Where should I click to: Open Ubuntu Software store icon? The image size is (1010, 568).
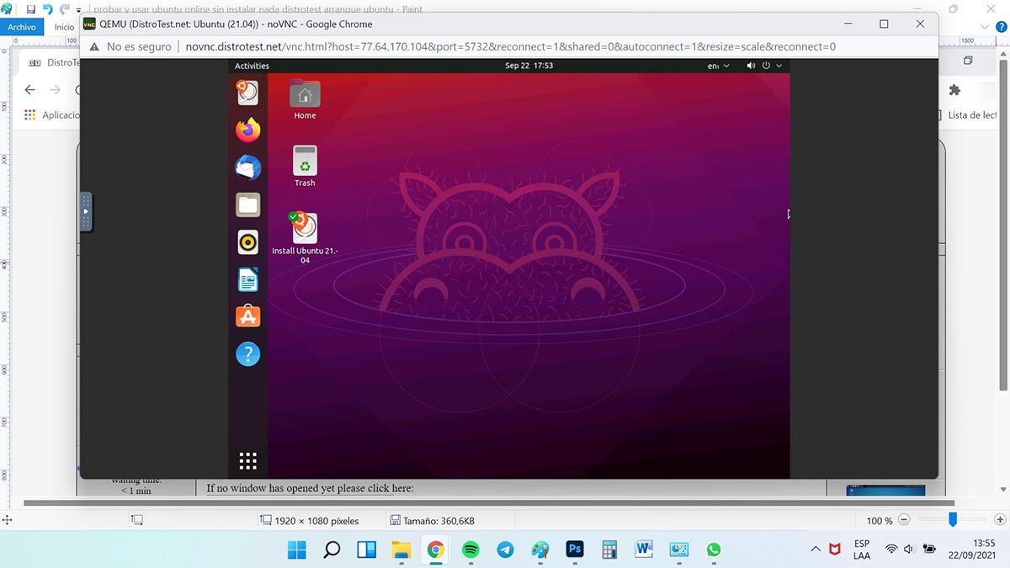point(247,316)
